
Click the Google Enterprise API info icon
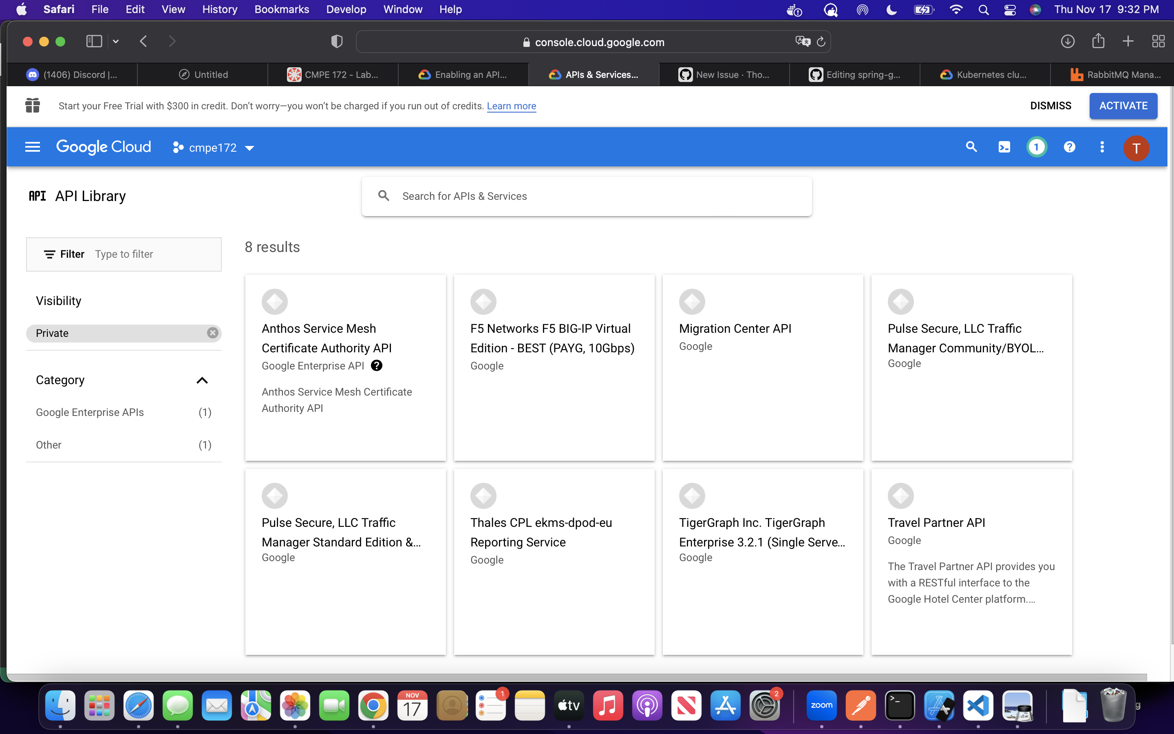click(377, 365)
